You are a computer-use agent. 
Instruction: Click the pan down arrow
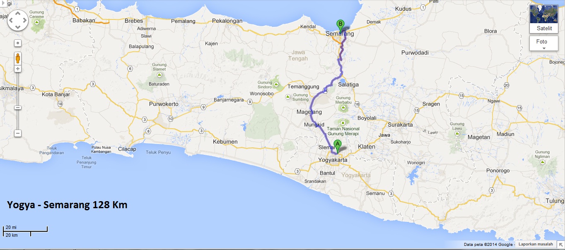pos(18,27)
